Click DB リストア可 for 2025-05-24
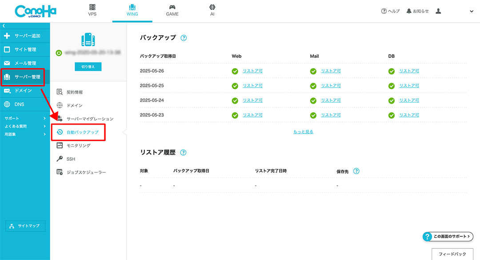The image size is (480, 260). (409, 100)
